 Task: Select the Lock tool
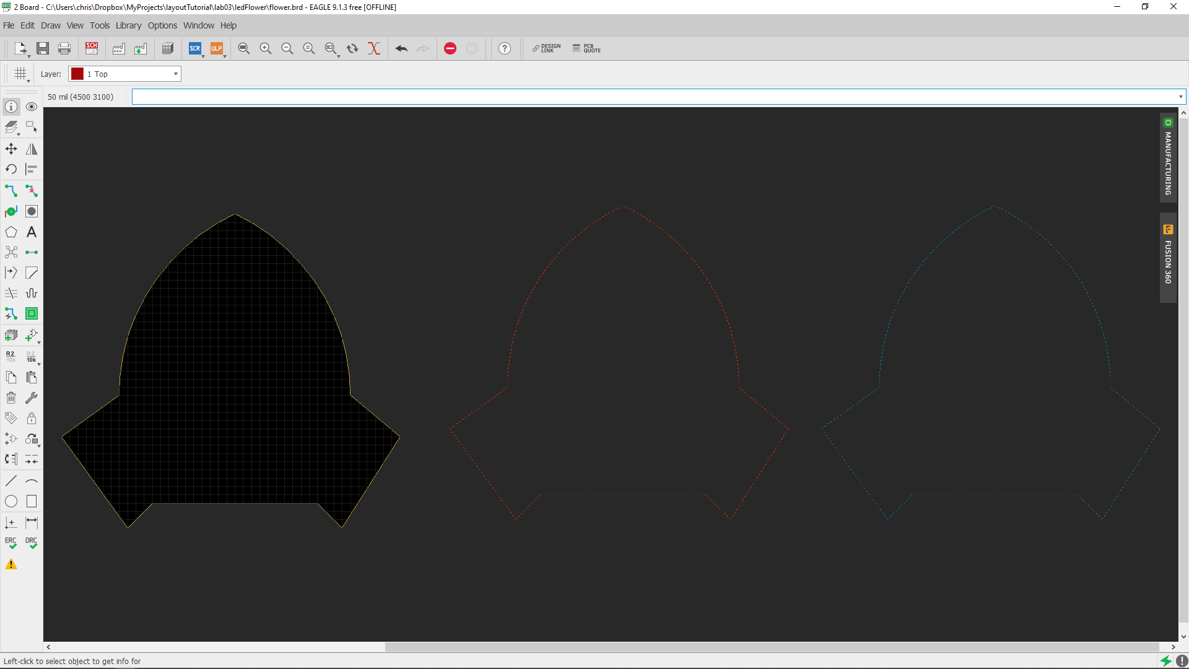coord(32,418)
